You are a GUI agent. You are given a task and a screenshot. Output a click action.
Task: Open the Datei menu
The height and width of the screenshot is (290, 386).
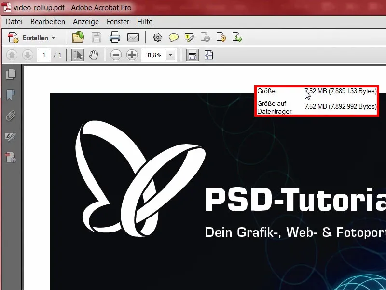click(x=14, y=22)
